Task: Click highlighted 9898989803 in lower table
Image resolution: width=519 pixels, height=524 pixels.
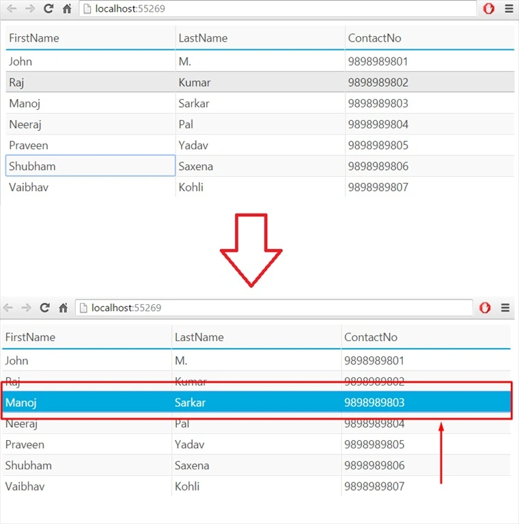Action: pyautogui.click(x=426, y=403)
